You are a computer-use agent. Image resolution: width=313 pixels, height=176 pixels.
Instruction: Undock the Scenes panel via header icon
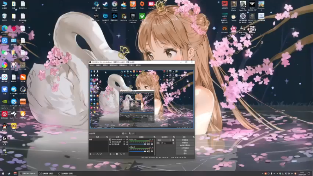[x=107, y=137]
